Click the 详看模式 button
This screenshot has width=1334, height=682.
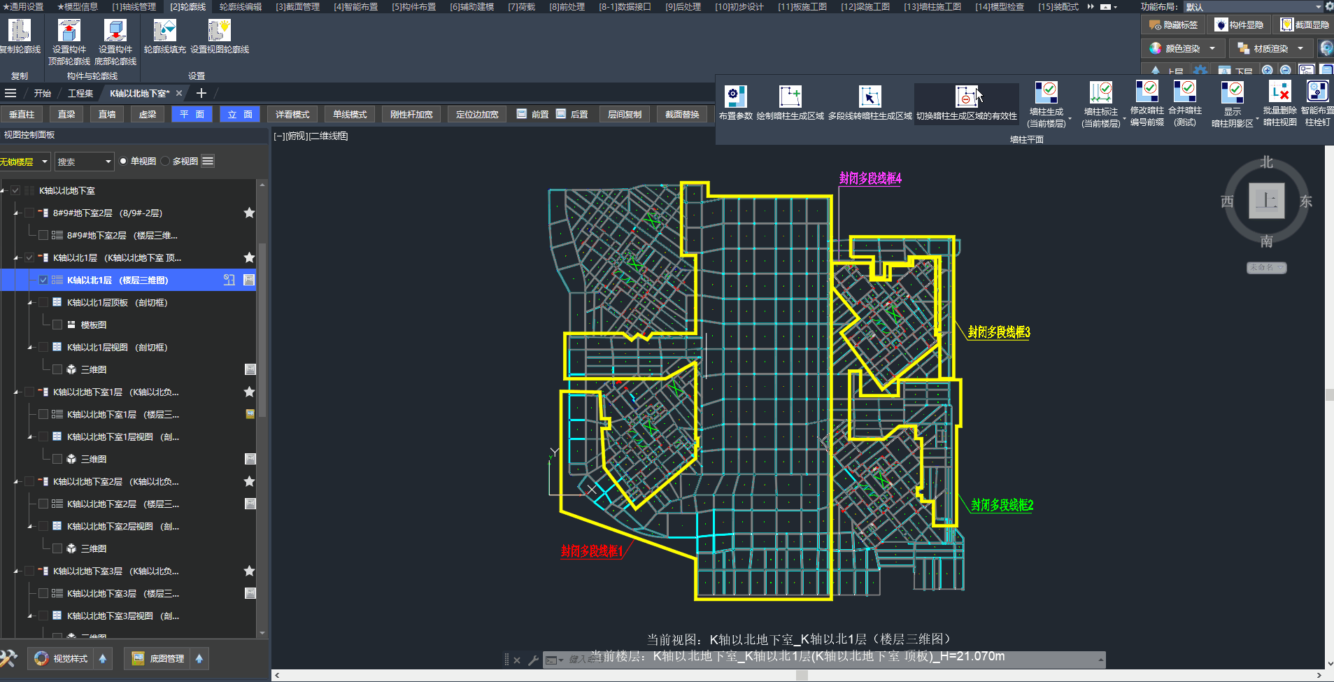coord(292,115)
